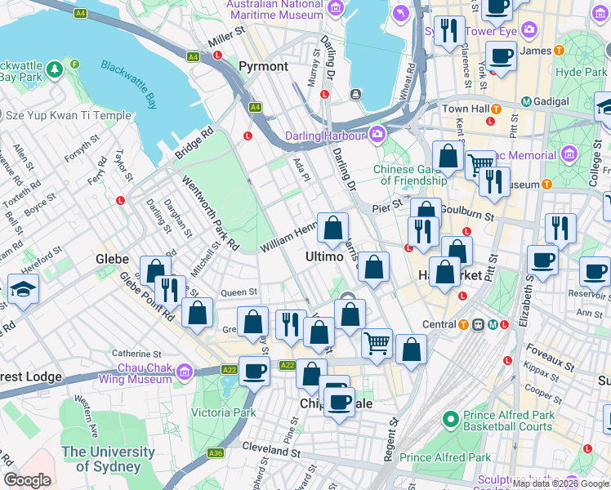Click Prince Alfred Park Basketball Courts pin

tap(451, 421)
